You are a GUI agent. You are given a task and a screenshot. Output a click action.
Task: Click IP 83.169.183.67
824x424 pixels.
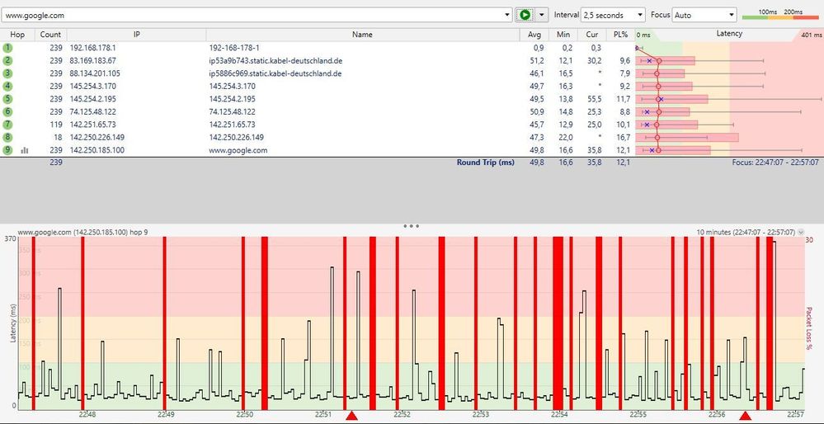click(x=92, y=60)
